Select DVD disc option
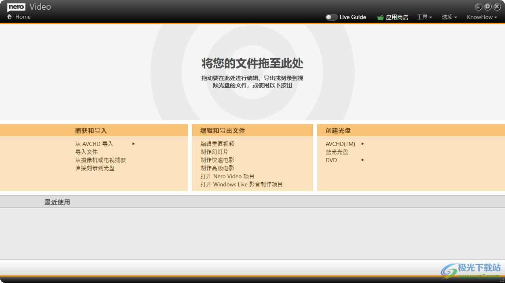The width and height of the screenshot is (505, 283). [331, 160]
